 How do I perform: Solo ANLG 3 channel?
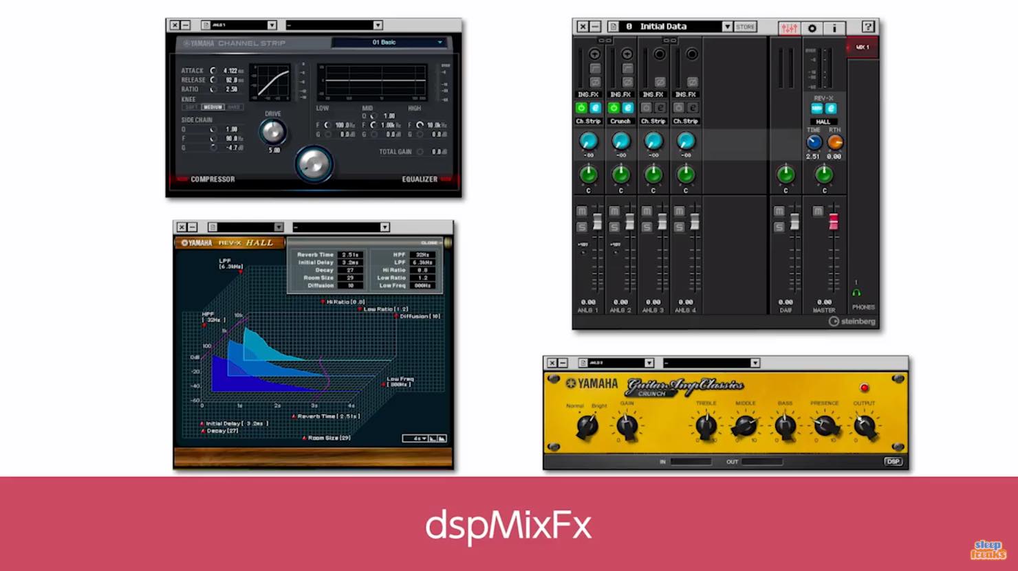click(x=646, y=227)
